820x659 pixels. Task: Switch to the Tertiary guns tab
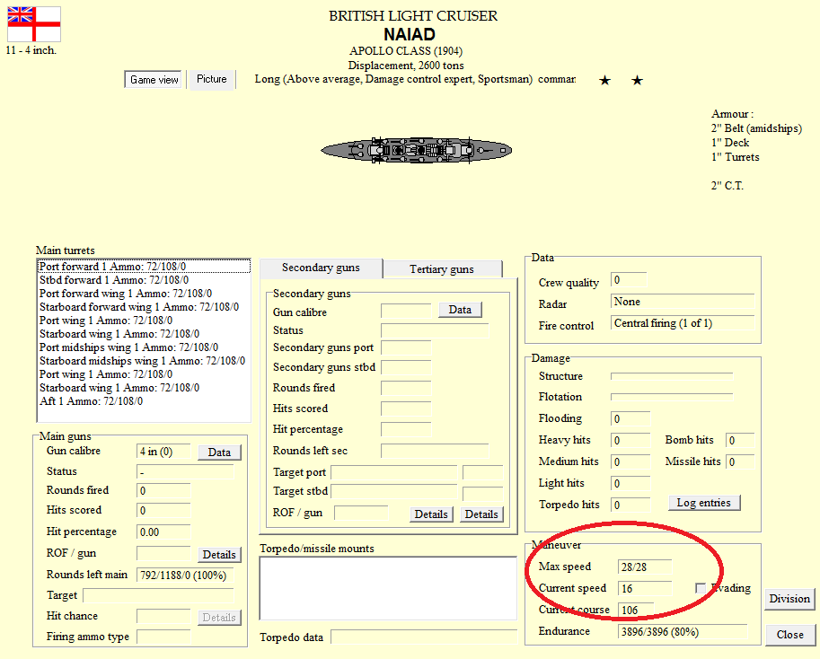pyautogui.click(x=442, y=269)
